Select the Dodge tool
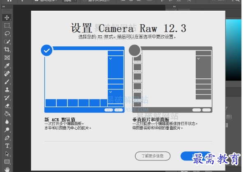 pos(7,130)
